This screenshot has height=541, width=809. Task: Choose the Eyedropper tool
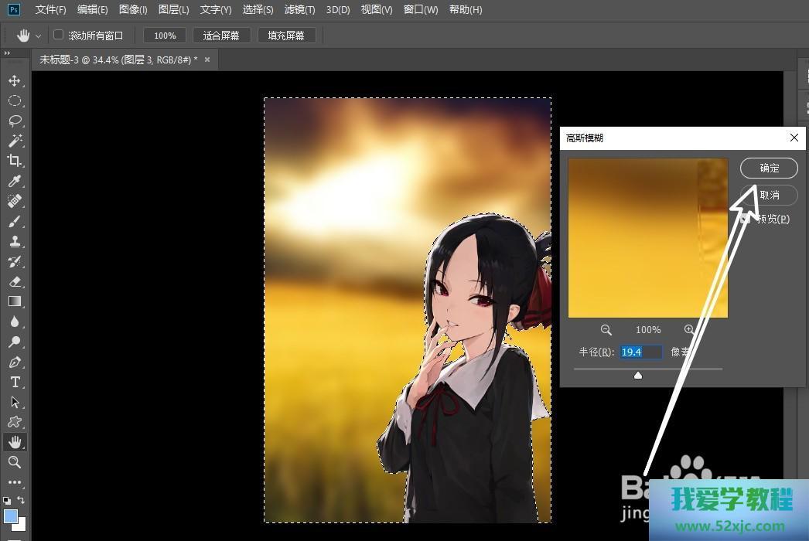click(x=14, y=182)
